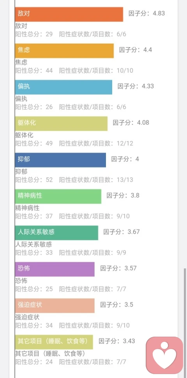Select the 阳性总分：37 text under 精神病性
The height and width of the screenshot is (378, 187).
[x=34, y=216]
